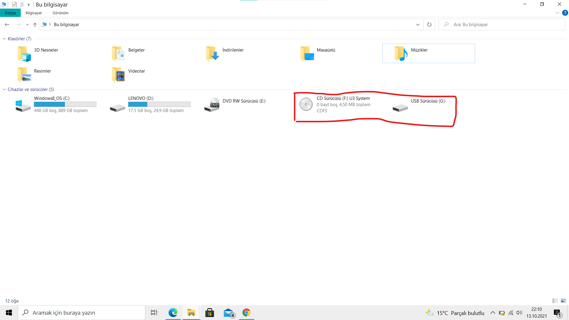Collapse the Klasörler (7) group

click(x=4, y=39)
